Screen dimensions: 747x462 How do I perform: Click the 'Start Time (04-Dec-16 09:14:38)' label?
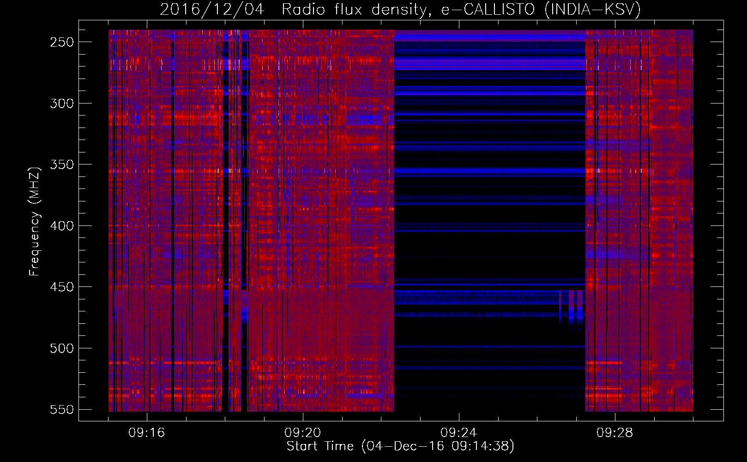(400, 446)
